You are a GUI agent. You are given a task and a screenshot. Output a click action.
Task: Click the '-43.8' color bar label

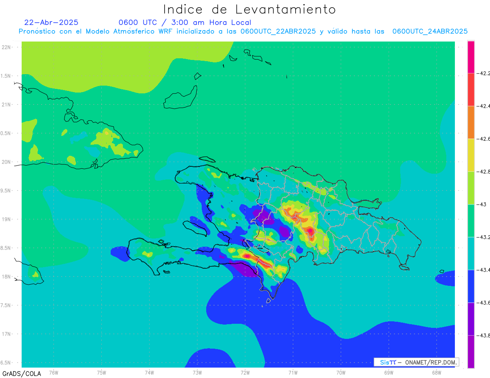484,335
